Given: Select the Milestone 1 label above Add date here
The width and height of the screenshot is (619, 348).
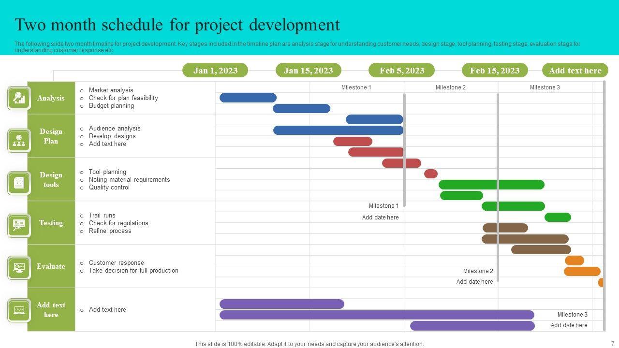Looking at the screenshot, I should [384, 206].
